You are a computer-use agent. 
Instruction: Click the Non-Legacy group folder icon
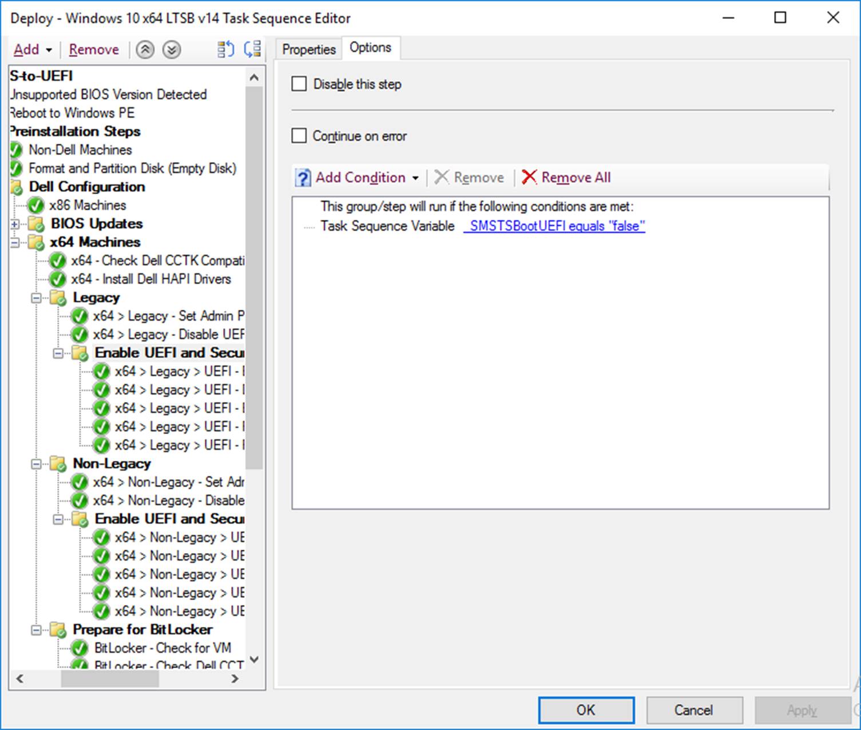58,464
